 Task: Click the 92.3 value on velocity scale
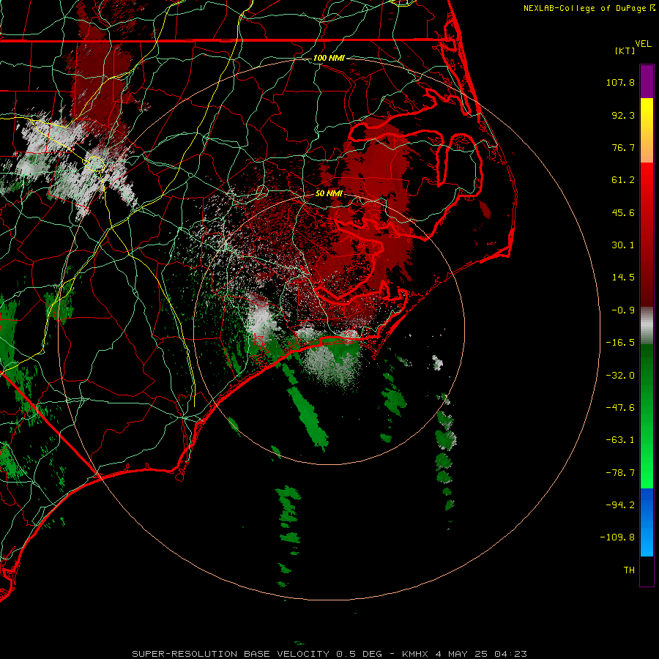pos(623,115)
